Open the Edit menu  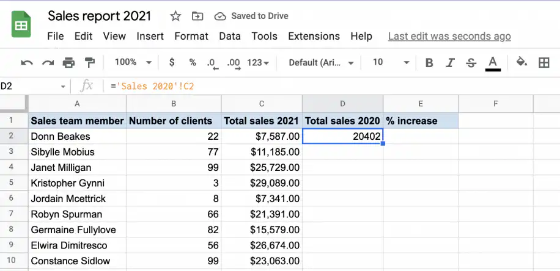[84, 37]
